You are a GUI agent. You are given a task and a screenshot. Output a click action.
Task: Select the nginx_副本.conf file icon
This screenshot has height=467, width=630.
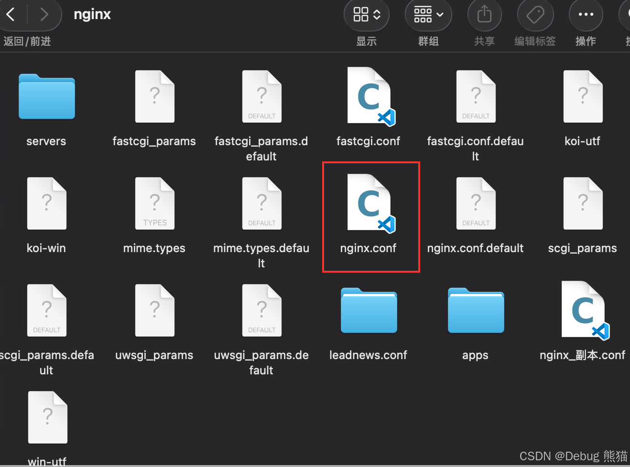[585, 310]
